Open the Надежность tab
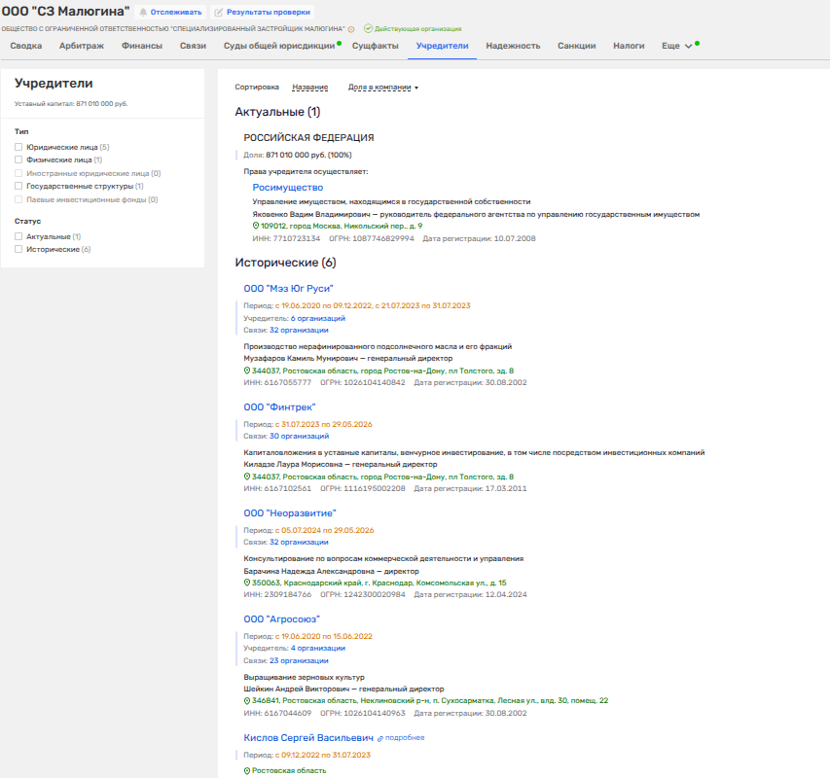The height and width of the screenshot is (778, 830). tap(513, 46)
